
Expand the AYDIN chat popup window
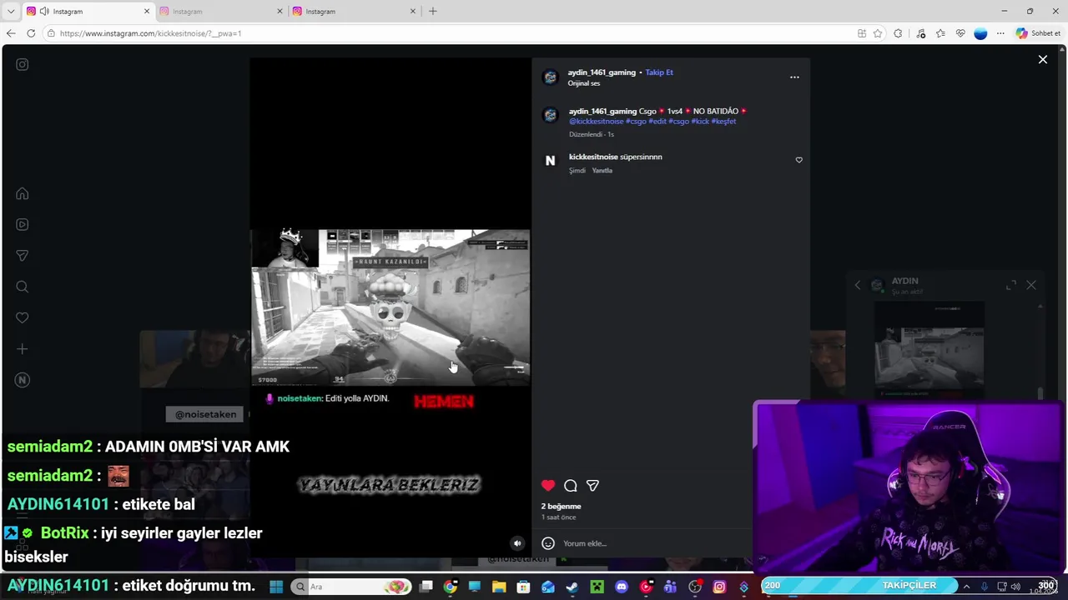coord(1011,285)
